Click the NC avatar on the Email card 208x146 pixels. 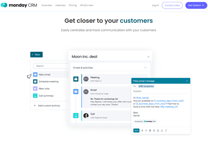tap(86, 92)
